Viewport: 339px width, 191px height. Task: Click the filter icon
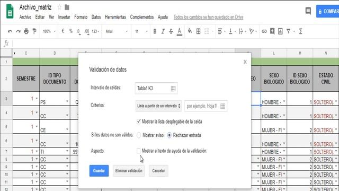(288, 31)
